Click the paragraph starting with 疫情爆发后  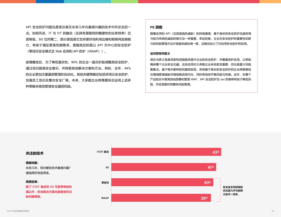(x=78, y=74)
